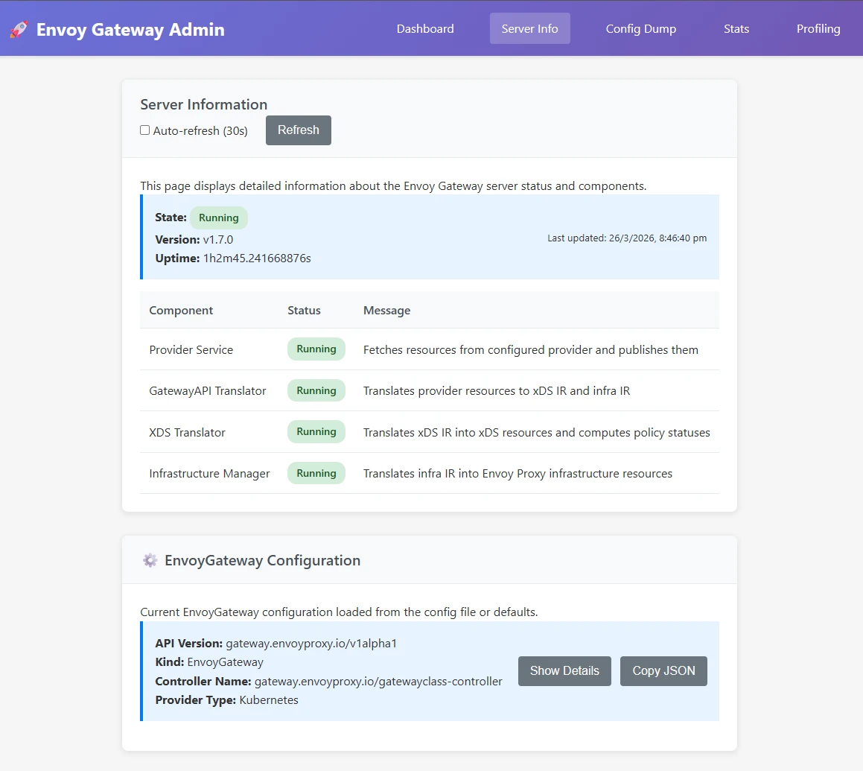Click the Component column header
Viewport: 863px width, 771px height.
tap(181, 310)
